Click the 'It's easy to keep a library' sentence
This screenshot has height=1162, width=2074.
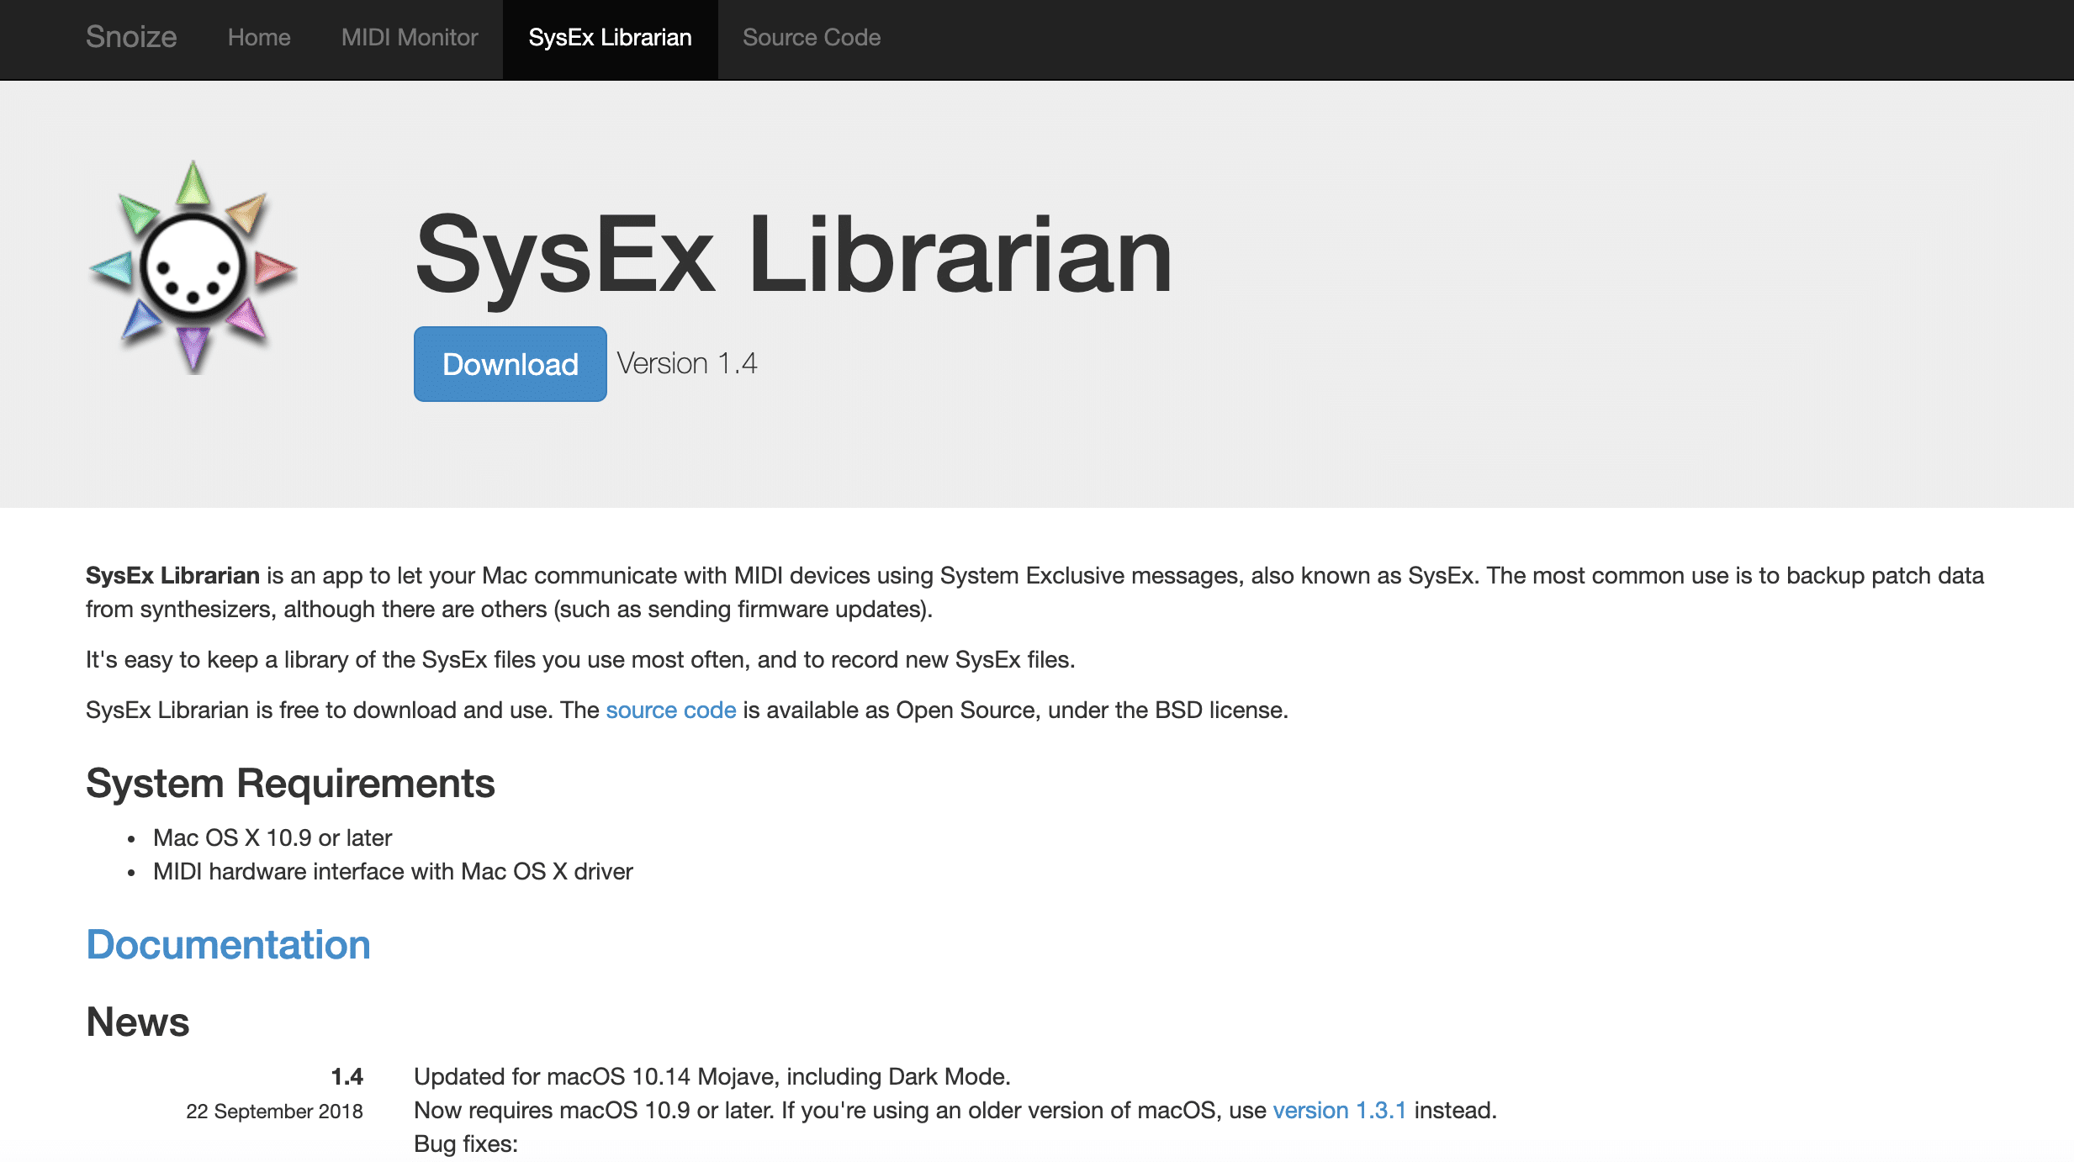[x=580, y=660]
